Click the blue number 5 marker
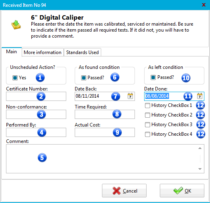 (x=42, y=158)
